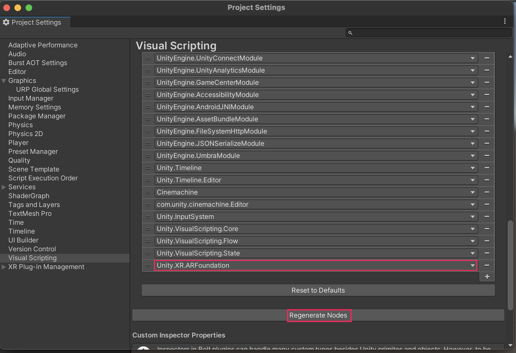The image size is (516, 353).
Task: Click the minus icon for Unity.VisualScripting.Flow
Action: (487, 241)
